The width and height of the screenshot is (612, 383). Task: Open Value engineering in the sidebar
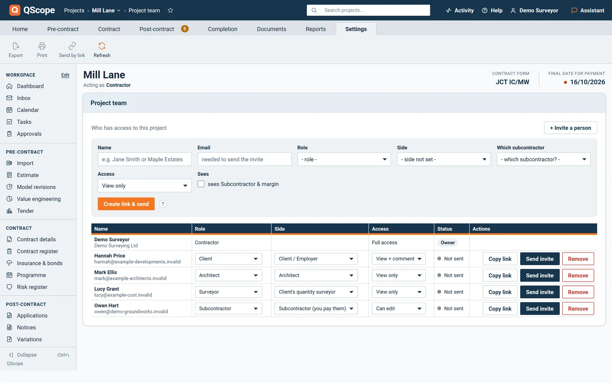pyautogui.click(x=38, y=199)
